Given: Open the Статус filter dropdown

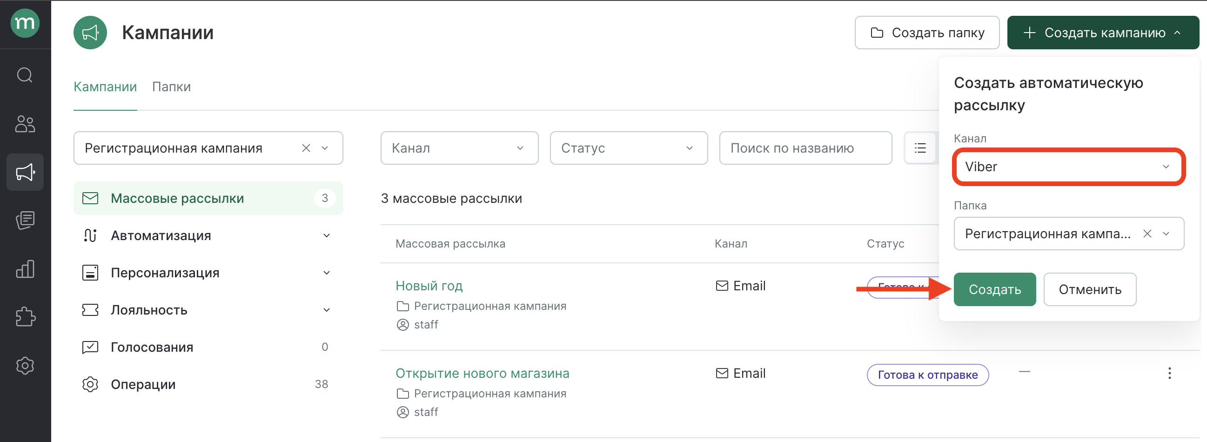Looking at the screenshot, I should point(628,148).
